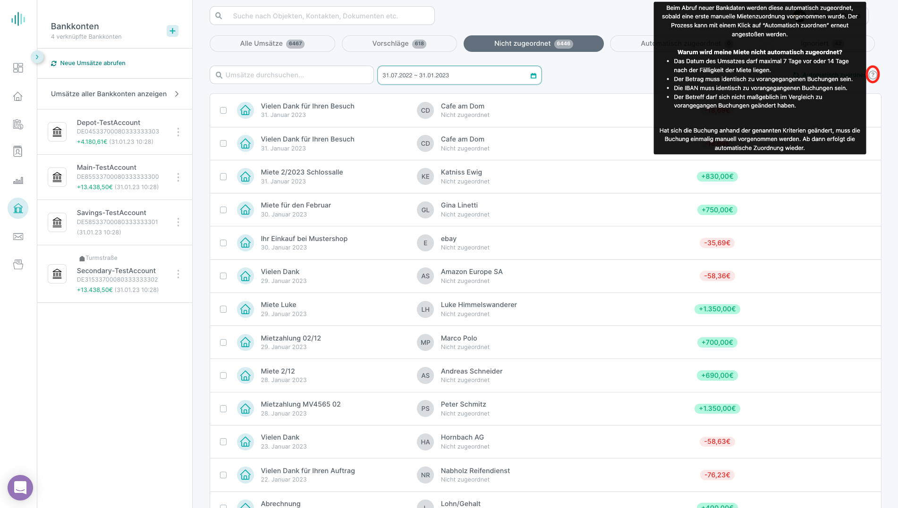Select the Nicht zugeordnet tab
Viewport: 898px width, 508px height.
click(534, 43)
